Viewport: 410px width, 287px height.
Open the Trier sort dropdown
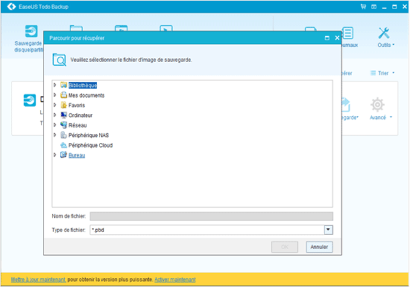click(382, 73)
